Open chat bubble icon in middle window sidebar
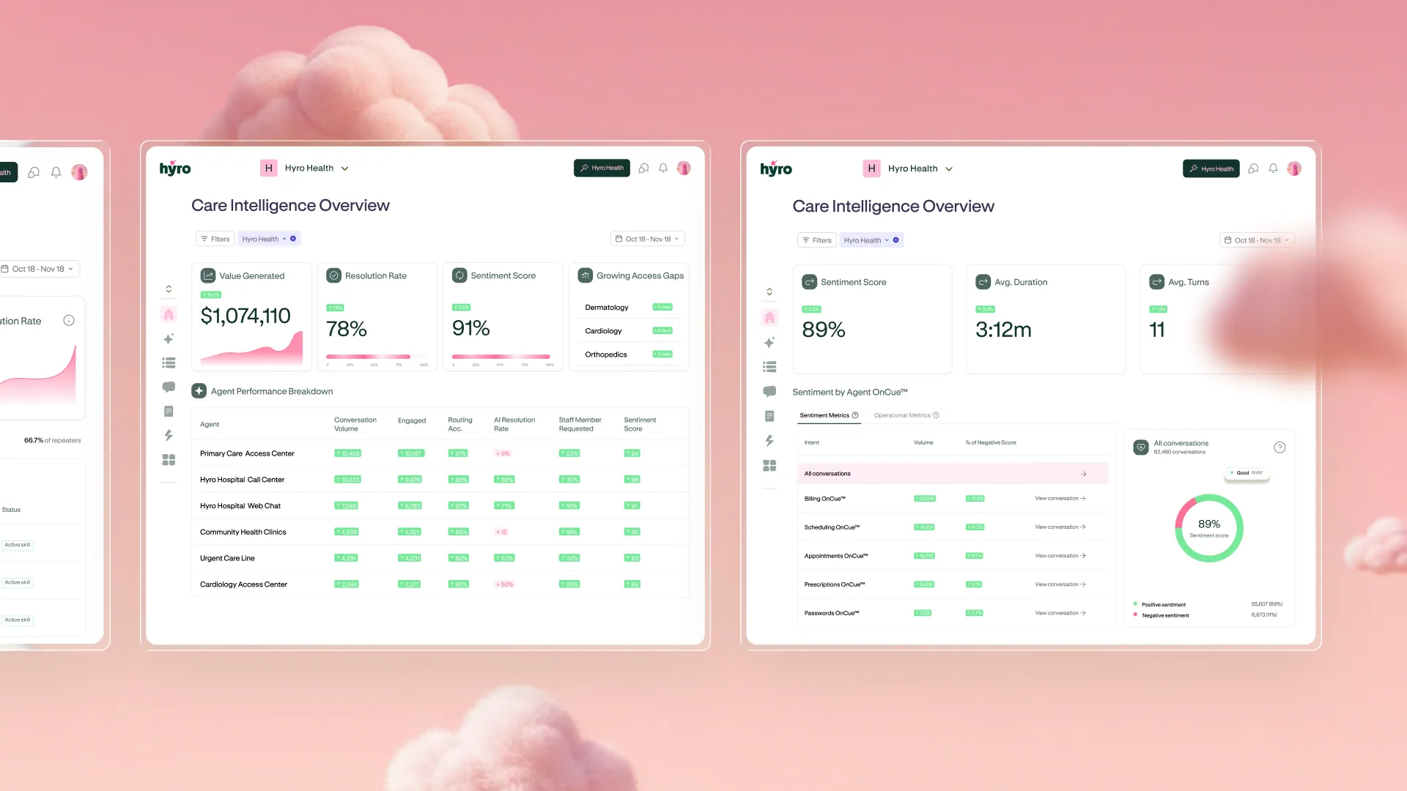Viewport: 1407px width, 791px height. [x=169, y=387]
